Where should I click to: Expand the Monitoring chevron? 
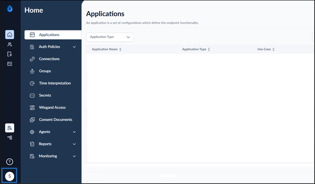click(x=74, y=156)
